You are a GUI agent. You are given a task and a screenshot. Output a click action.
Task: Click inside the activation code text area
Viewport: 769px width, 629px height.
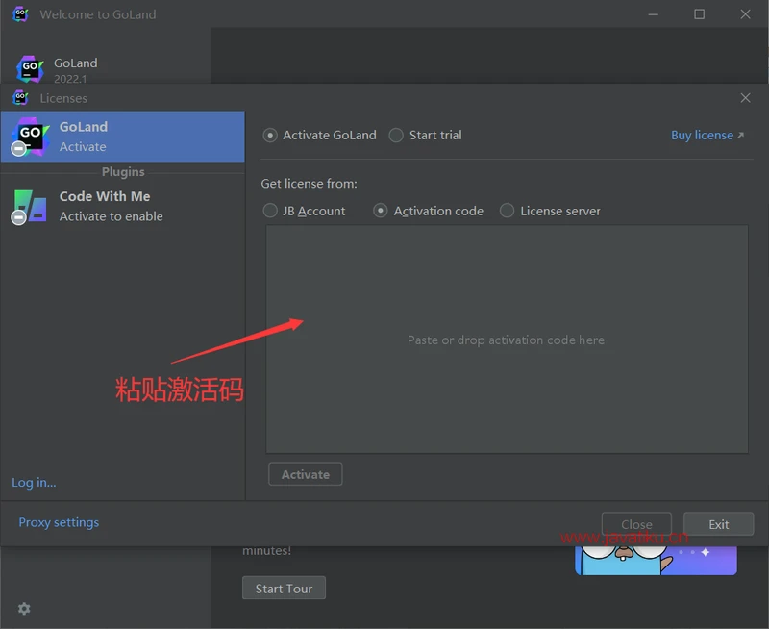pos(507,340)
